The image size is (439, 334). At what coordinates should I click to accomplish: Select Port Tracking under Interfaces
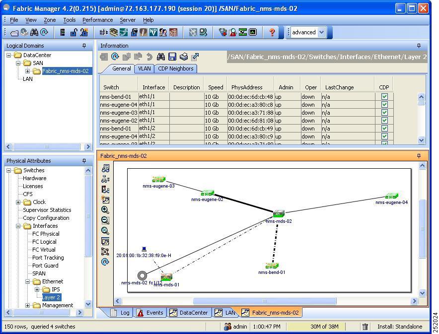[48, 258]
